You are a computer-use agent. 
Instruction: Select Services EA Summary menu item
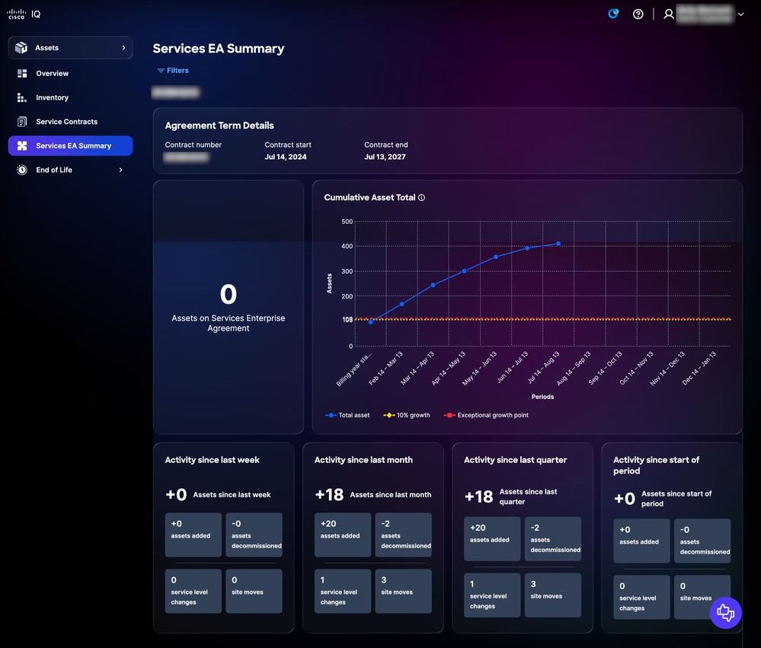coord(70,145)
